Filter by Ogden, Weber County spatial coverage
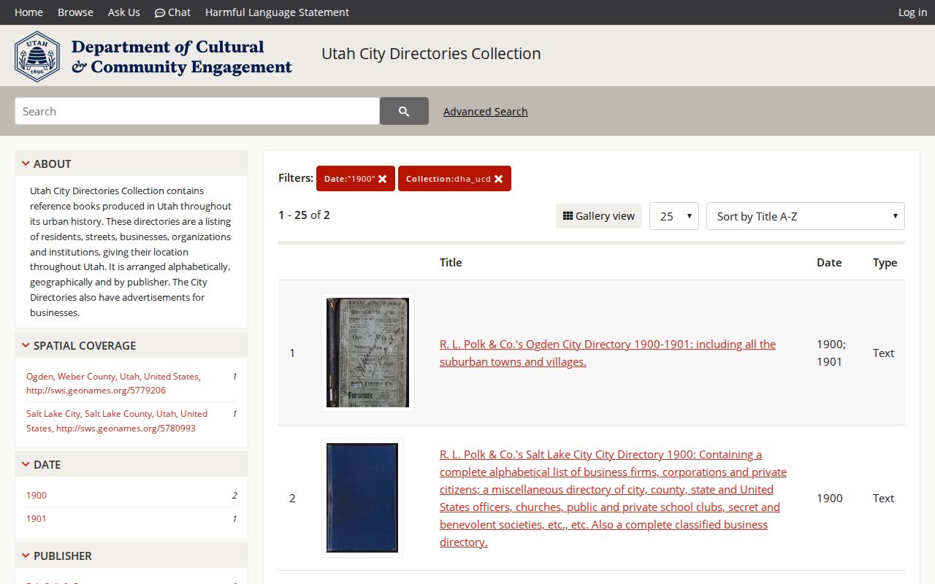This screenshot has height=584, width=935. click(113, 383)
